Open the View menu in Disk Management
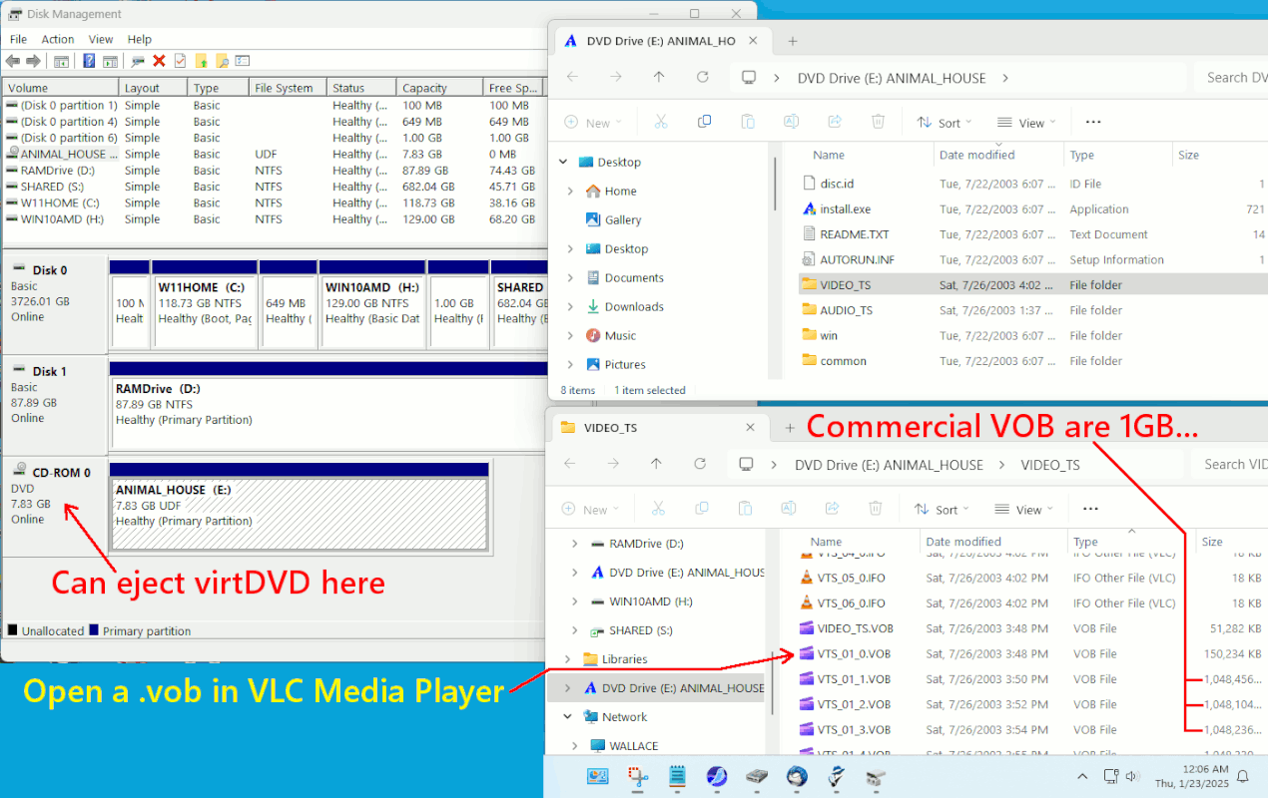1268x798 pixels. coord(101,39)
